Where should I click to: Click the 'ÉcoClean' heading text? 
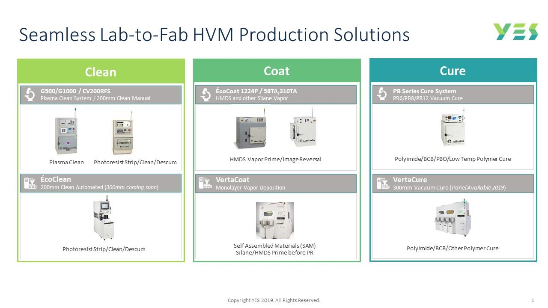pyautogui.click(x=56, y=179)
